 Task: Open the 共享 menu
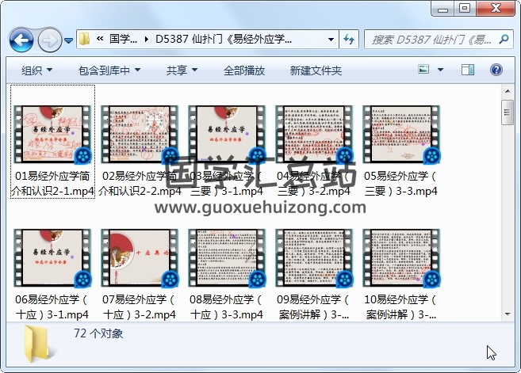pyautogui.click(x=182, y=70)
